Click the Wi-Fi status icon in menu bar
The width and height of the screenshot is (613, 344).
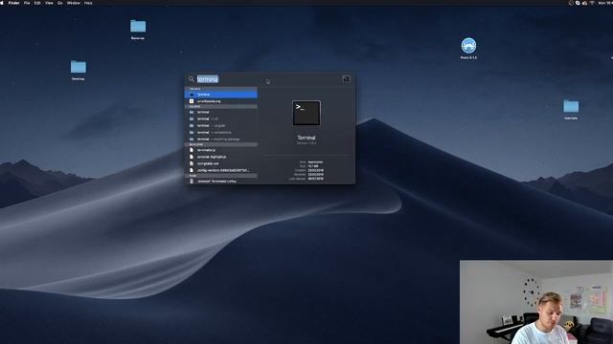(x=592, y=3)
